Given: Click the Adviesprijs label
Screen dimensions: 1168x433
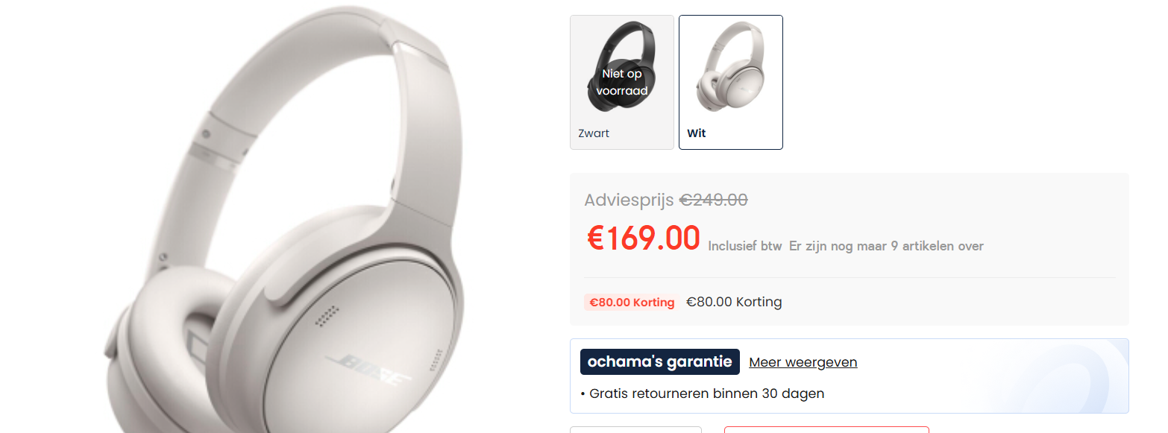Looking at the screenshot, I should tap(629, 200).
